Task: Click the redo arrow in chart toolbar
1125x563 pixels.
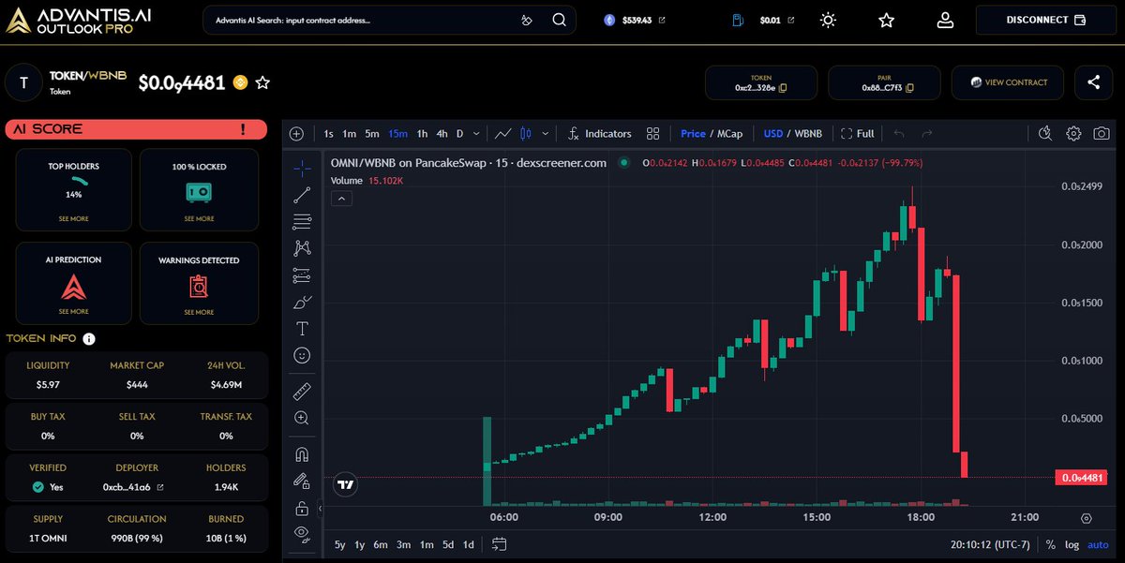Action: tap(927, 134)
